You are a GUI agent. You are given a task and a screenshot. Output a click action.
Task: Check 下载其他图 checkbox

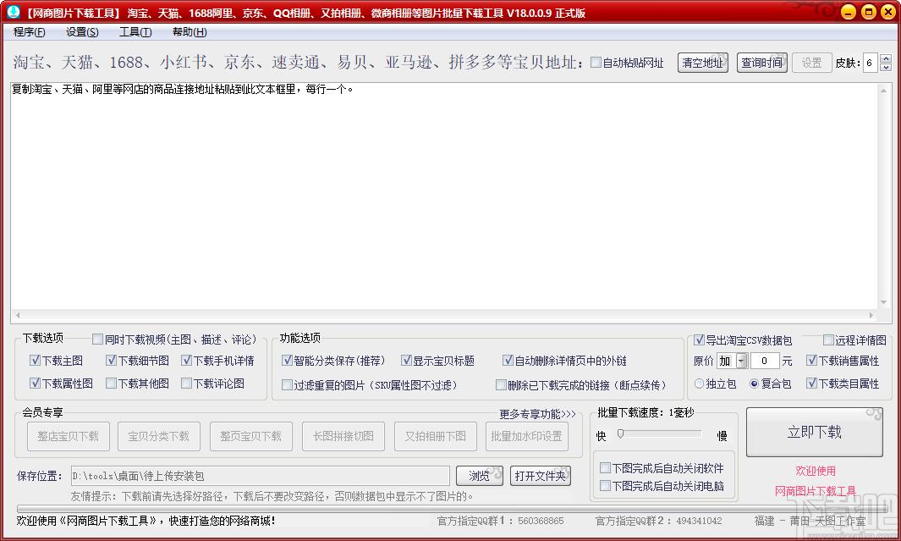tap(112, 383)
